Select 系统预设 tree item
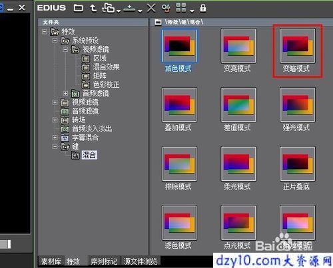Screen dimensions: 333x268 (85, 41)
